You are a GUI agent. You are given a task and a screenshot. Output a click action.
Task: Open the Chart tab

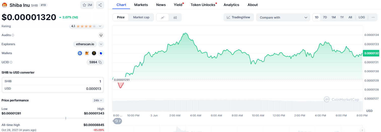click(x=121, y=5)
